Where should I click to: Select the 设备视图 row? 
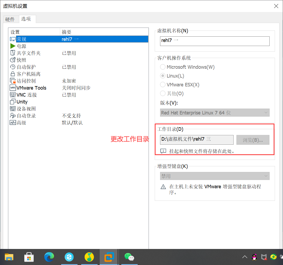(x=79, y=109)
